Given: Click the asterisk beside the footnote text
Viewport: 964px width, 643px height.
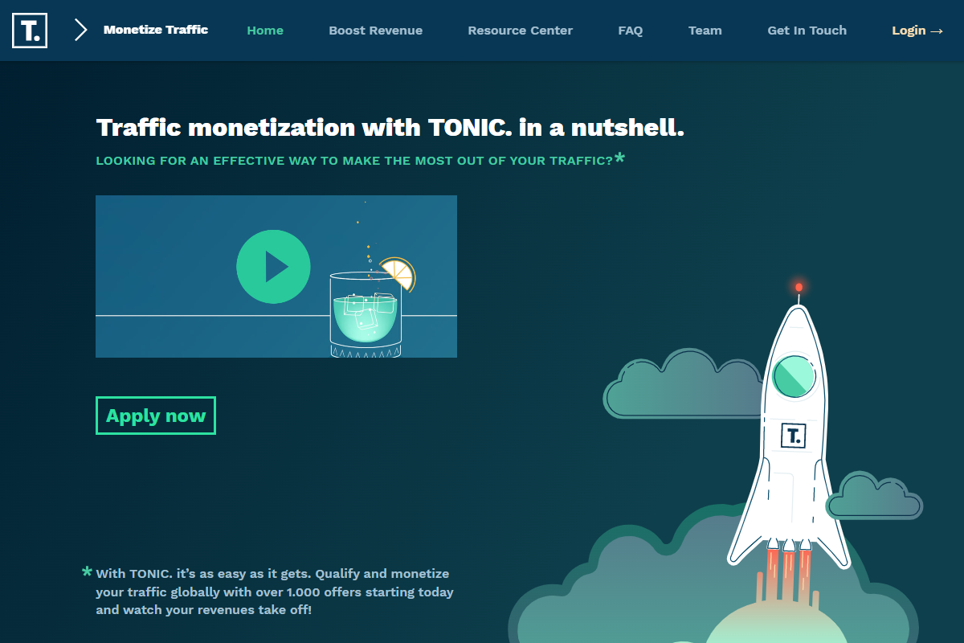Looking at the screenshot, I should coord(85,572).
